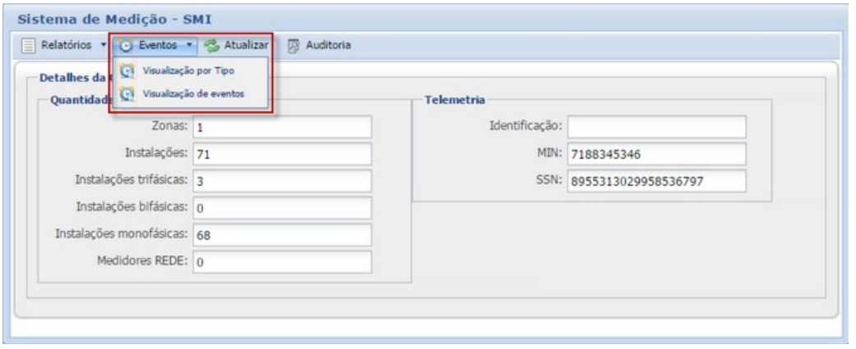Click the Instalações monofásicas field
This screenshot has width=856, height=349.
[282, 233]
